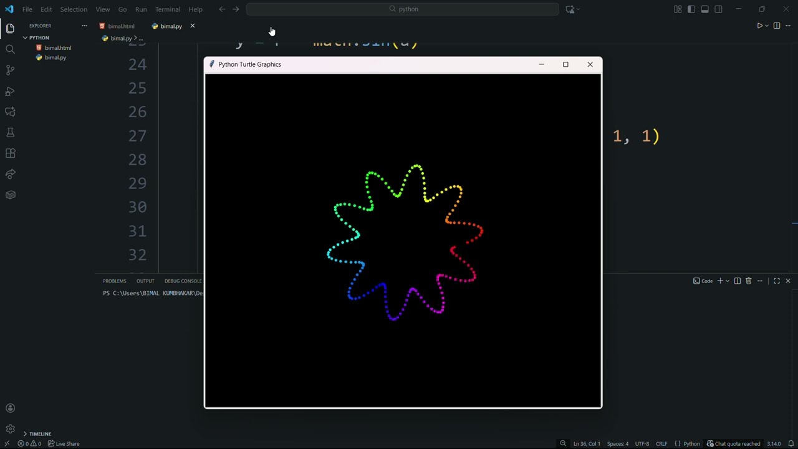Expand the TIMELINE section

40,434
